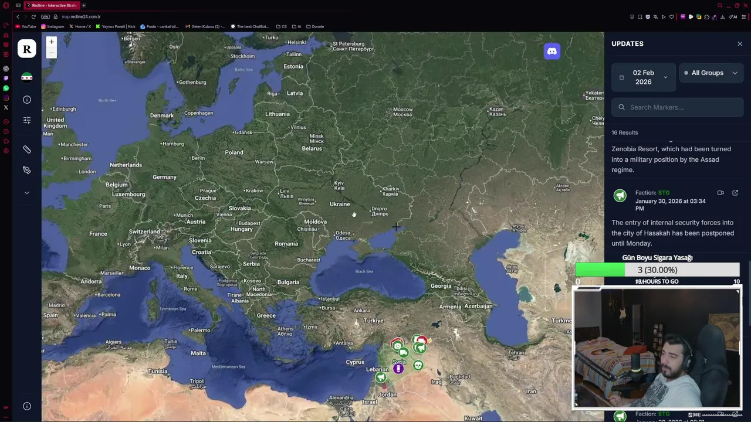Open the Yayıncı Paneli | Kick bookmark

116,26
